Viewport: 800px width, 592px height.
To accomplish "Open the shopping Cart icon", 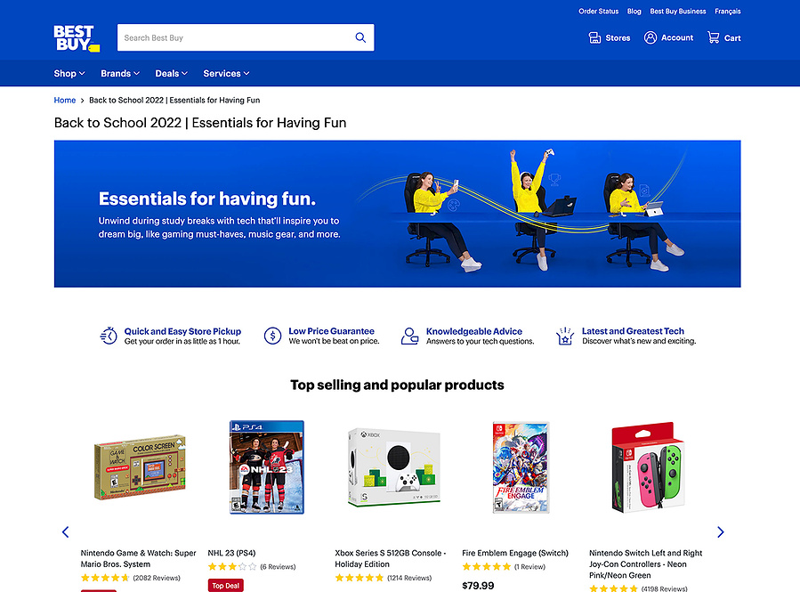I will pyautogui.click(x=714, y=37).
